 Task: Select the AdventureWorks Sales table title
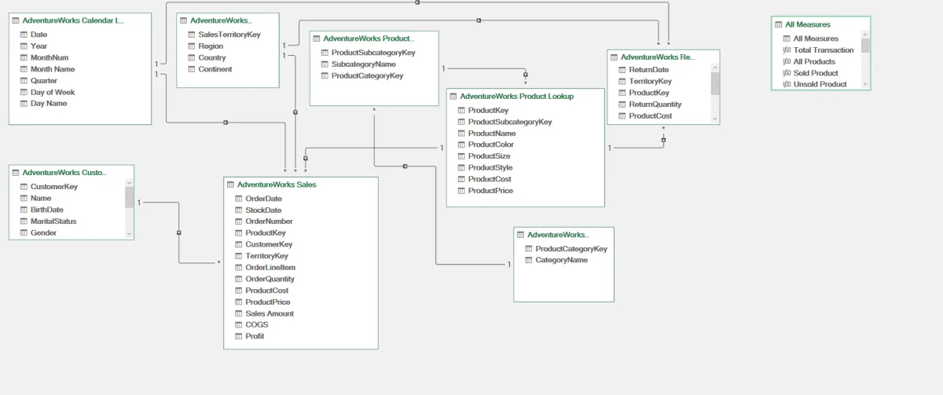pos(277,185)
